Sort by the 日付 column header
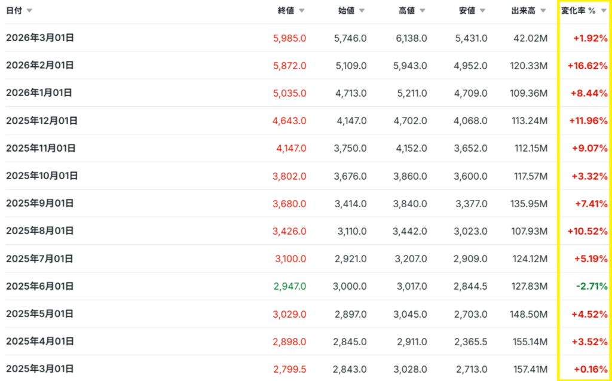Screen dimensions: 612x381 14,11
